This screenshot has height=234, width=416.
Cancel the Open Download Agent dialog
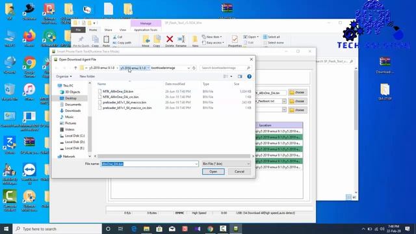pos(239,172)
